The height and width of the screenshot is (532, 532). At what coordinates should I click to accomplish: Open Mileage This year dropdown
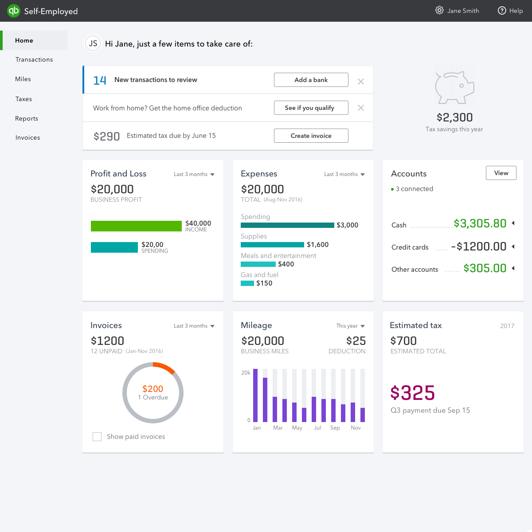(x=351, y=326)
